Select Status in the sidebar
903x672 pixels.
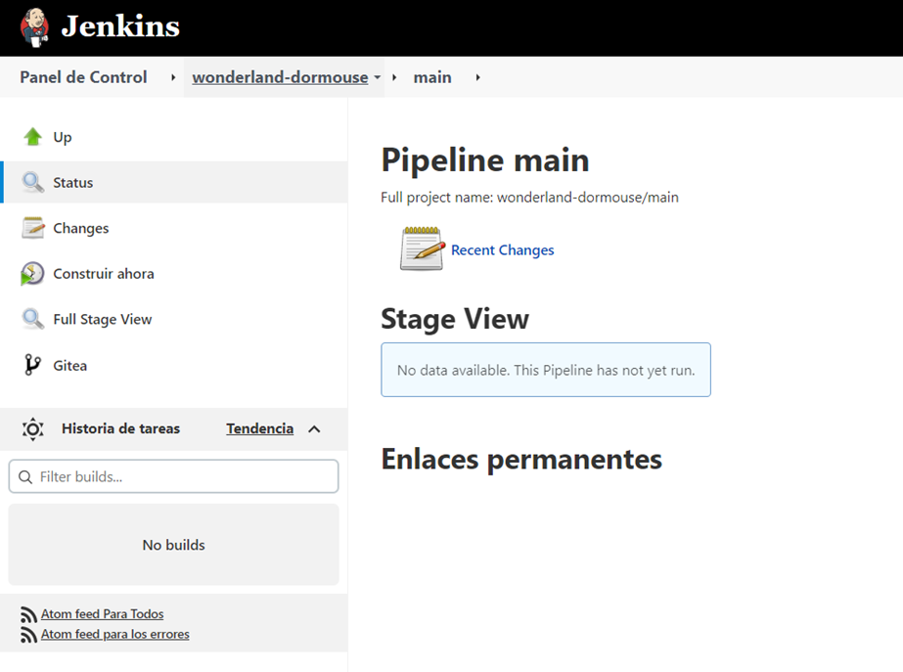pyautogui.click(x=73, y=183)
